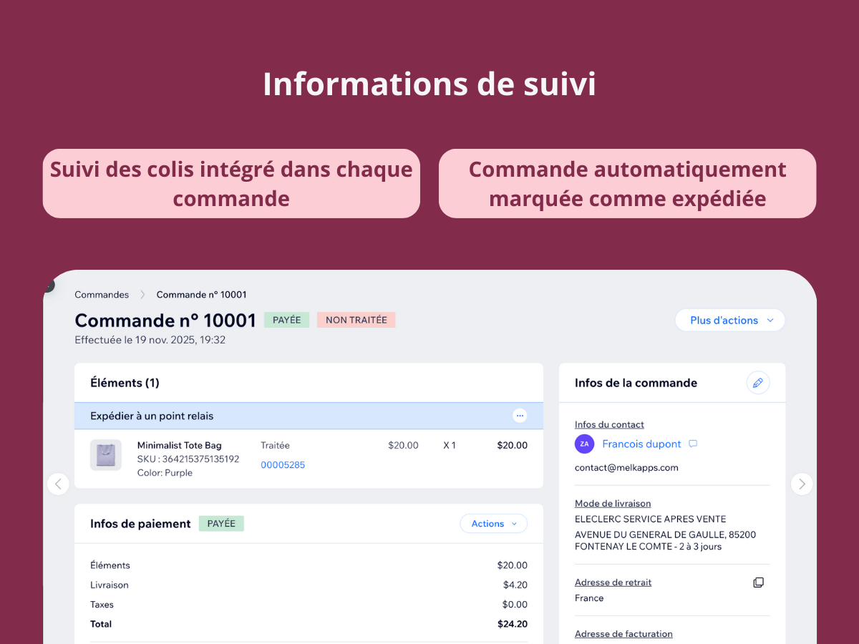Image resolution: width=859 pixels, height=644 pixels.
Task: Click the ZA contact avatar
Action: tap(585, 444)
